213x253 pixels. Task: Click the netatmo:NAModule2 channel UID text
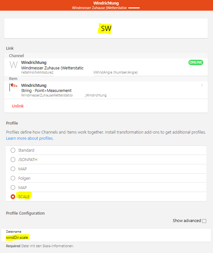(37, 73)
